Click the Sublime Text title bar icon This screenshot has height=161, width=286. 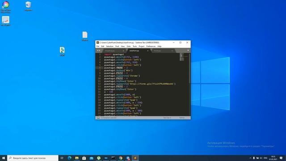97,42
